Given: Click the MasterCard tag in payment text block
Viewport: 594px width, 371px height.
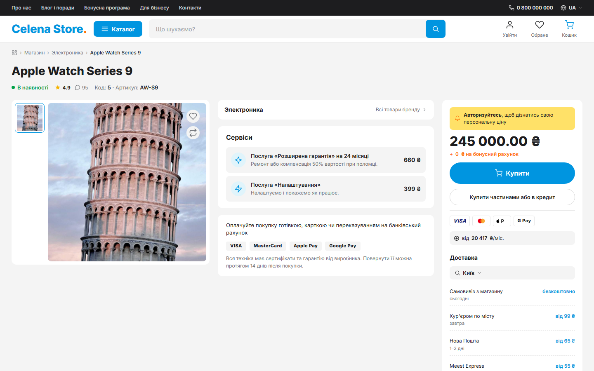Looking at the screenshot, I should pyautogui.click(x=268, y=246).
